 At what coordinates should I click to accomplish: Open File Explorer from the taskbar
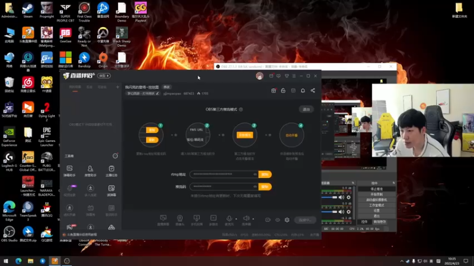pyautogui.click(x=31, y=261)
